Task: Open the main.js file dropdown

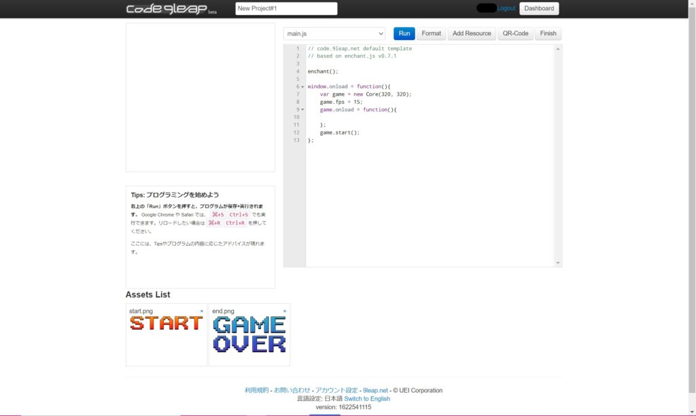Action: tap(334, 33)
